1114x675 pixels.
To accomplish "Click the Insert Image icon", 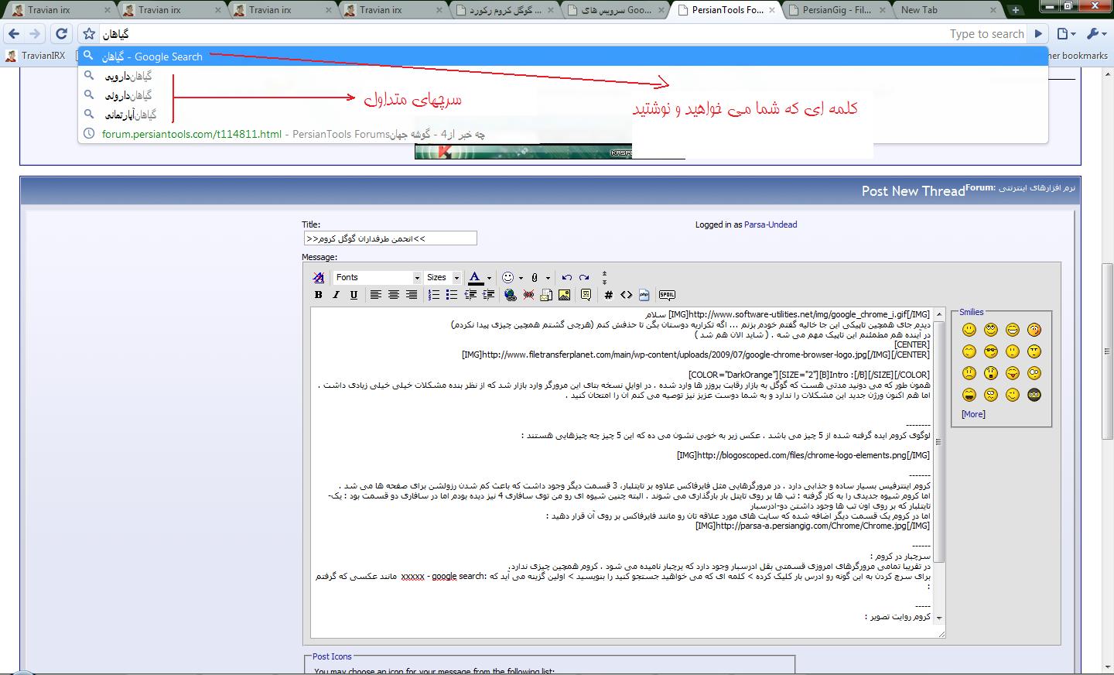I will coord(564,295).
